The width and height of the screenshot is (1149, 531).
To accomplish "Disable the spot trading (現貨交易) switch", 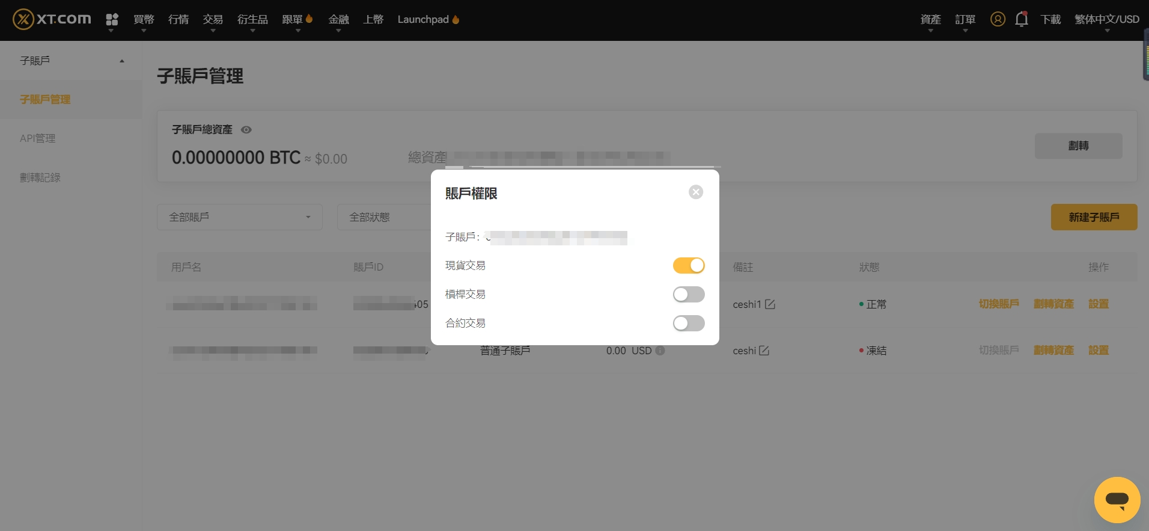I will (x=689, y=265).
